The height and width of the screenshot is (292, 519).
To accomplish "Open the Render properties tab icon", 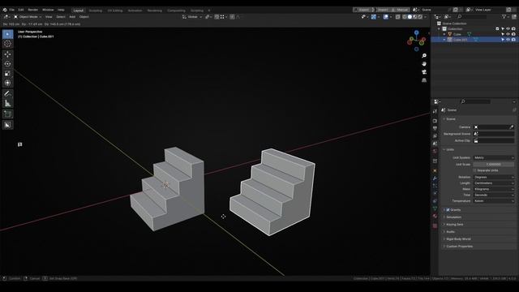I will click(435, 121).
